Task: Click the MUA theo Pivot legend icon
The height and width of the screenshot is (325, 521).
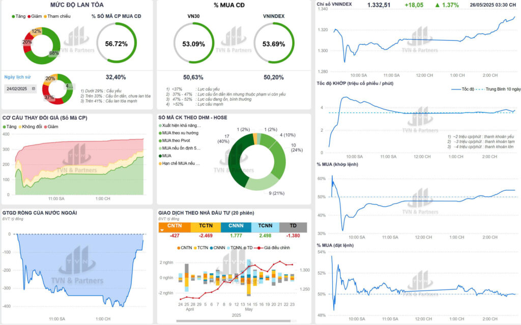Action: pos(160,140)
